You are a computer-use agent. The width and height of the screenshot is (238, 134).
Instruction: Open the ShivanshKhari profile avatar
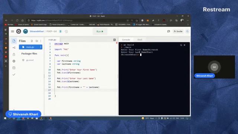coord(26,31)
